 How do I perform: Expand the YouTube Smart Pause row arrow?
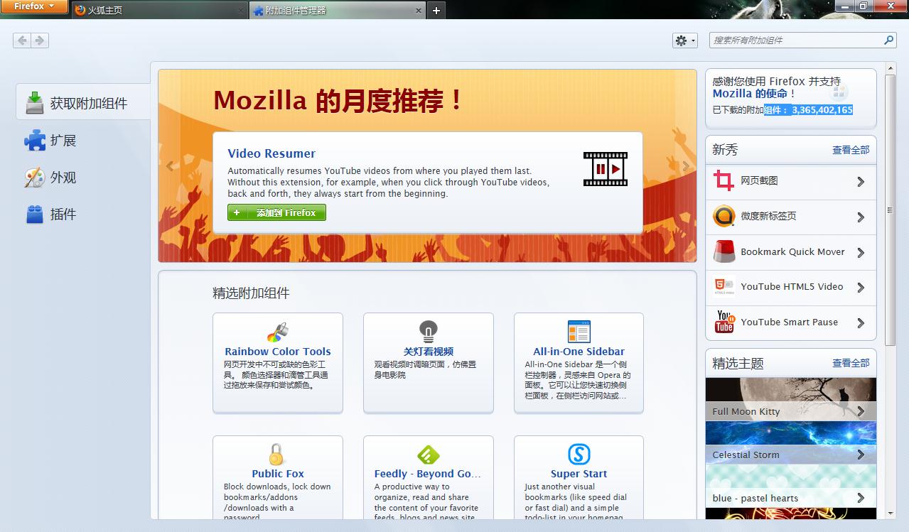(861, 323)
